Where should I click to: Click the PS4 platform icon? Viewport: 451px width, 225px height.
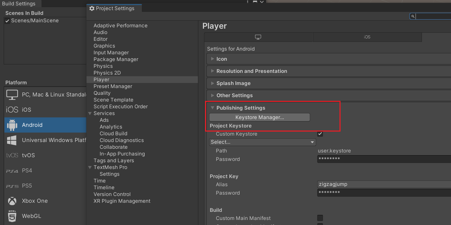click(x=12, y=171)
